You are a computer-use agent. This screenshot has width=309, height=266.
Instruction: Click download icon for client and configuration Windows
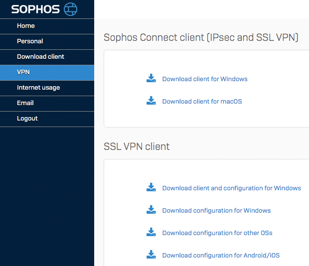151,187
